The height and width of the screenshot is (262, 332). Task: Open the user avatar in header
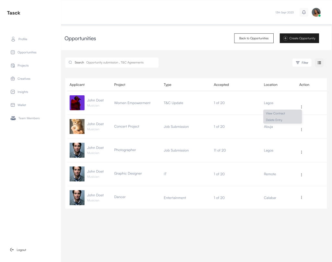[x=316, y=12]
